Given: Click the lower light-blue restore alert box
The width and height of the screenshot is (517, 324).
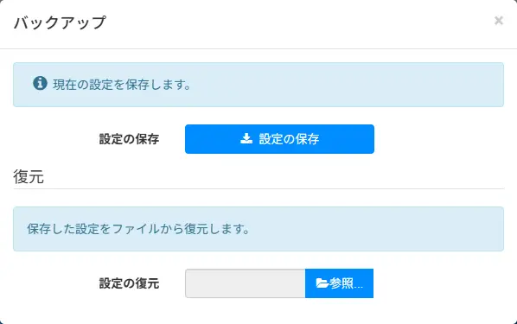Looking at the screenshot, I should point(258,229).
